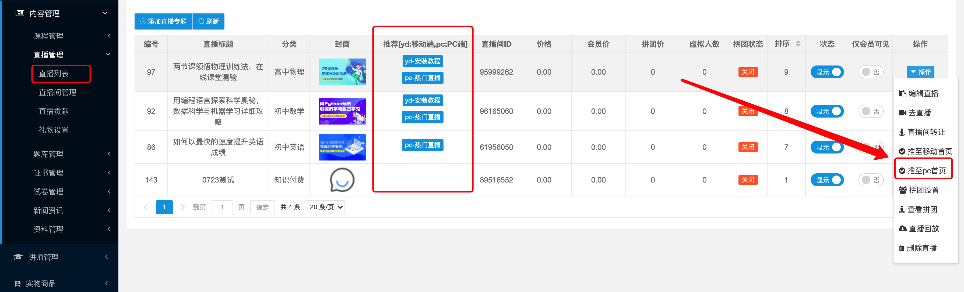Click 添加直播专题 button
Image resolution: width=964 pixels, height=292 pixels.
point(164,21)
